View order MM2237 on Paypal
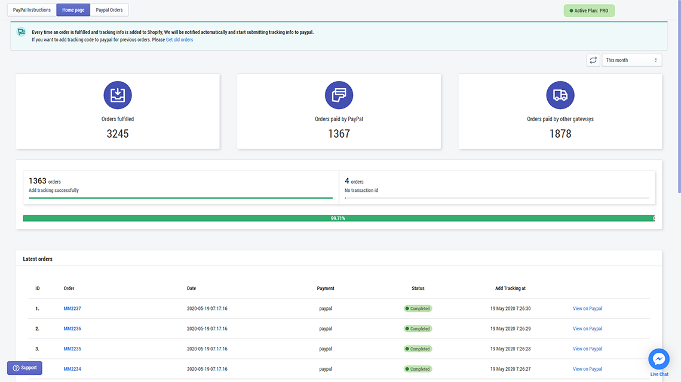This screenshot has height=382, width=681. pyautogui.click(x=587, y=308)
